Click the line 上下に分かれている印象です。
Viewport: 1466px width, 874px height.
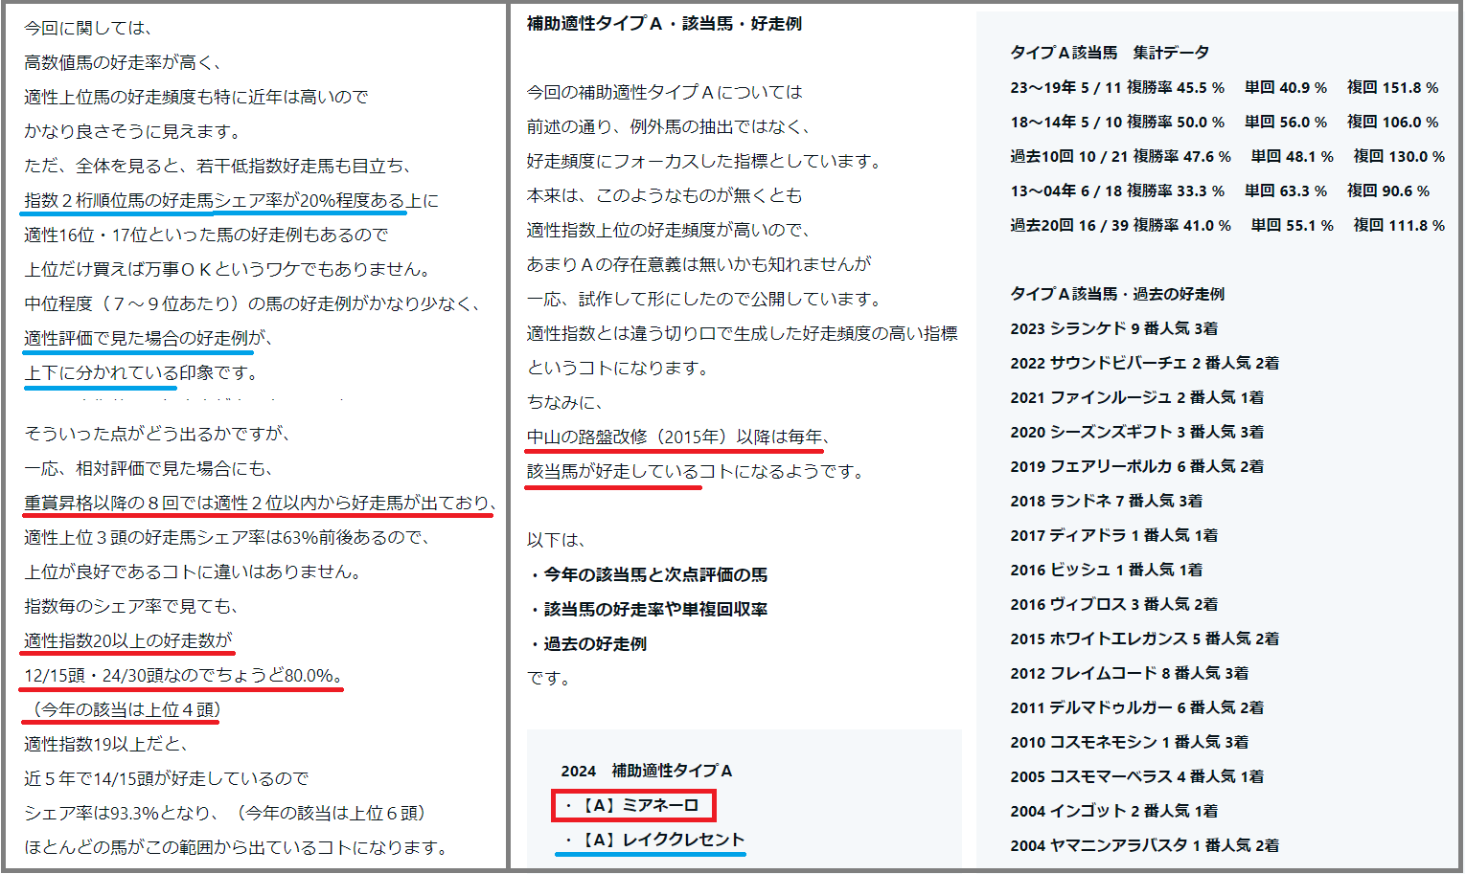pos(140,372)
